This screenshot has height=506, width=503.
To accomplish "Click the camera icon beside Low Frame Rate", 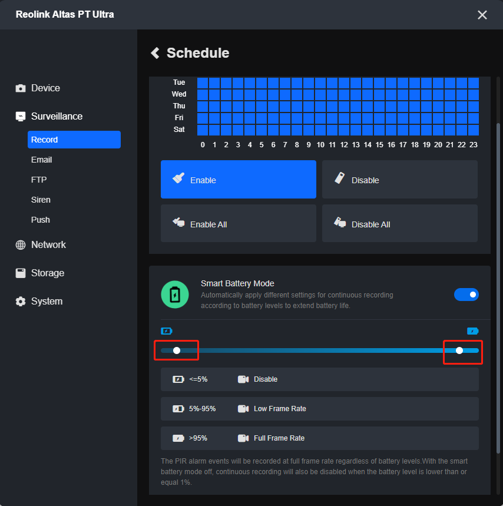I will click(243, 409).
